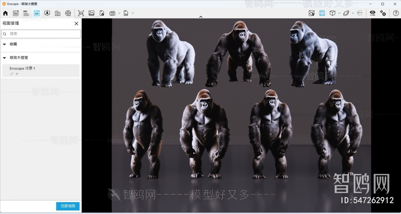Open the site context map icon
401x214 pixels.
(312, 13)
